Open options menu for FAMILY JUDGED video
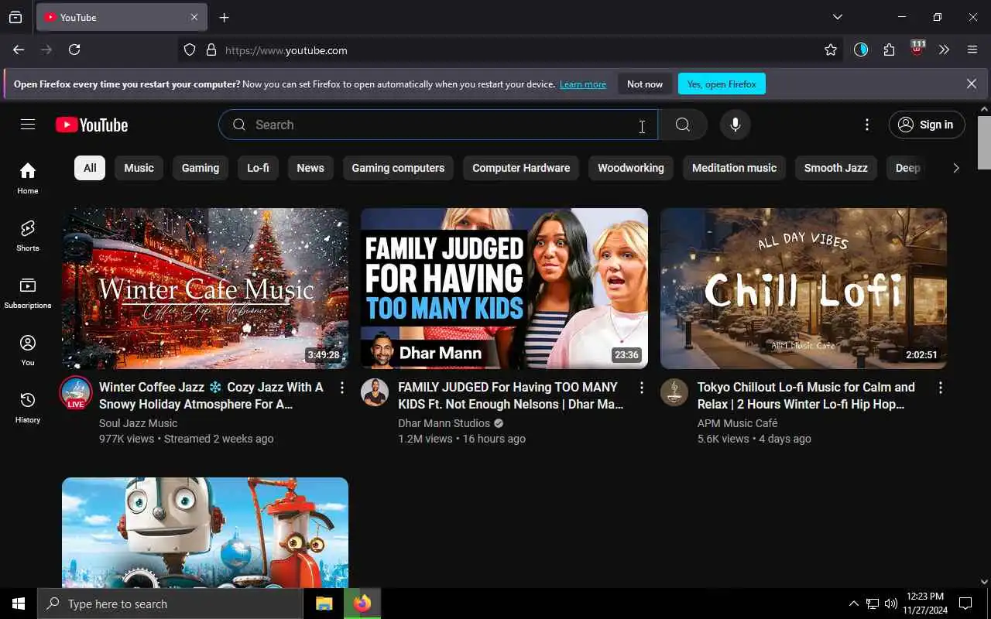The height and width of the screenshot is (619, 991). click(641, 388)
